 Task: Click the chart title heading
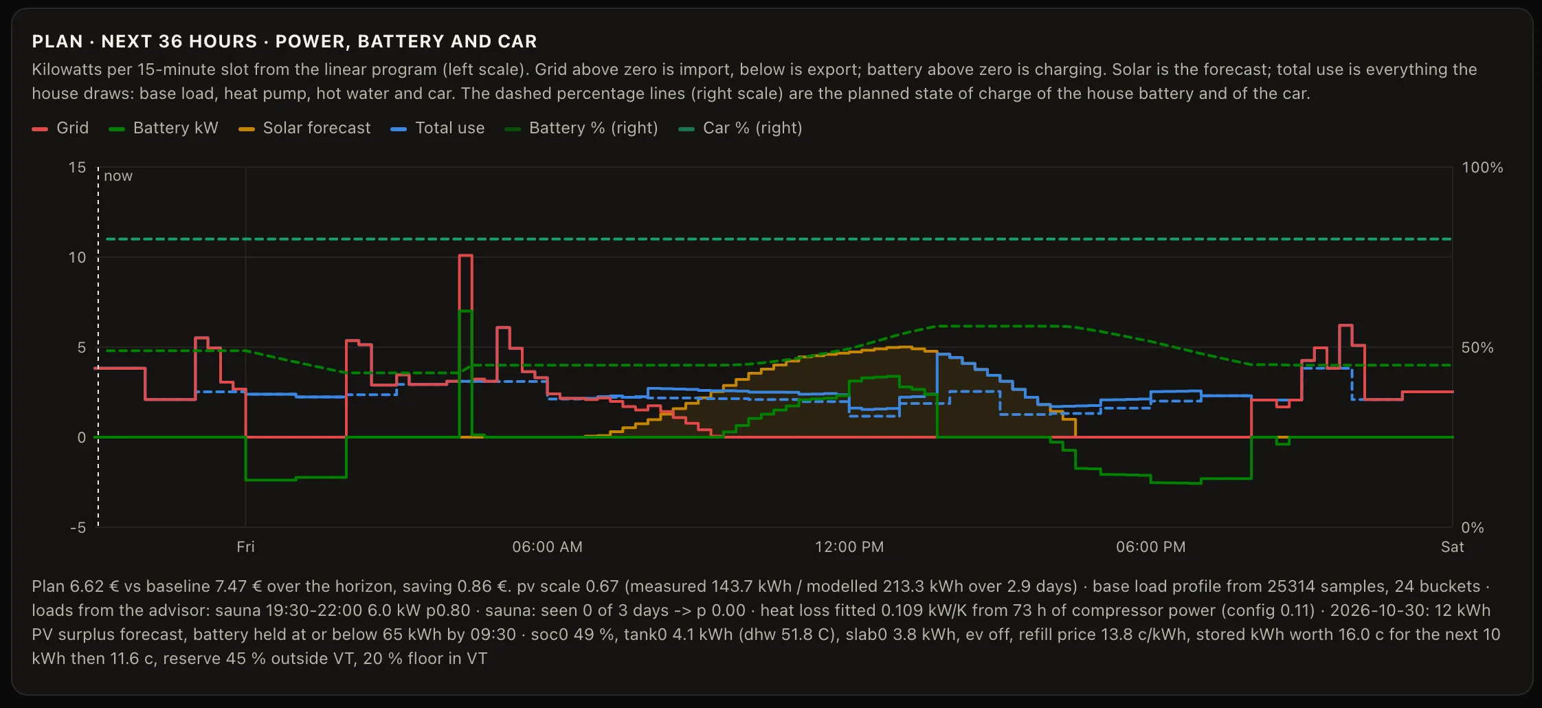[x=284, y=41]
